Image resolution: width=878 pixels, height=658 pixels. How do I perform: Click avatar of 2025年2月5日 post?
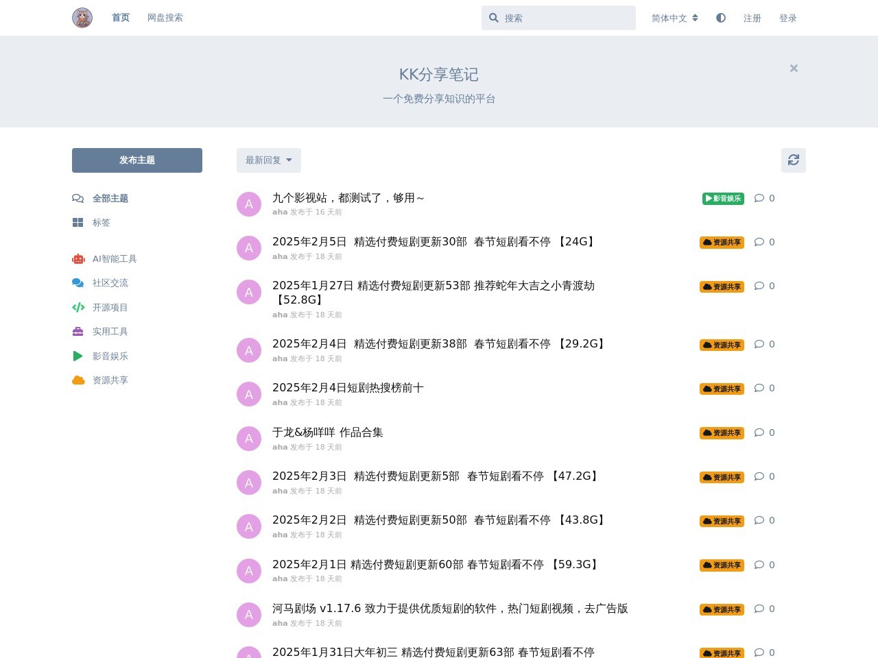pos(249,248)
